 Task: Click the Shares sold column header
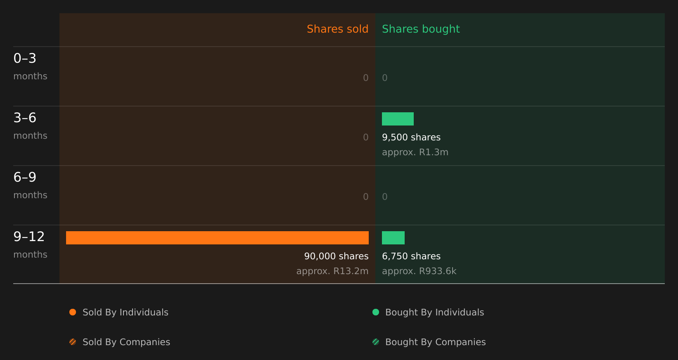click(x=337, y=29)
